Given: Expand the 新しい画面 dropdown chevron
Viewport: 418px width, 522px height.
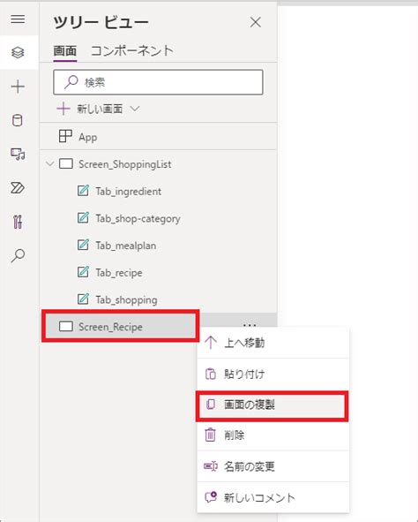Looking at the screenshot, I should coord(135,109).
